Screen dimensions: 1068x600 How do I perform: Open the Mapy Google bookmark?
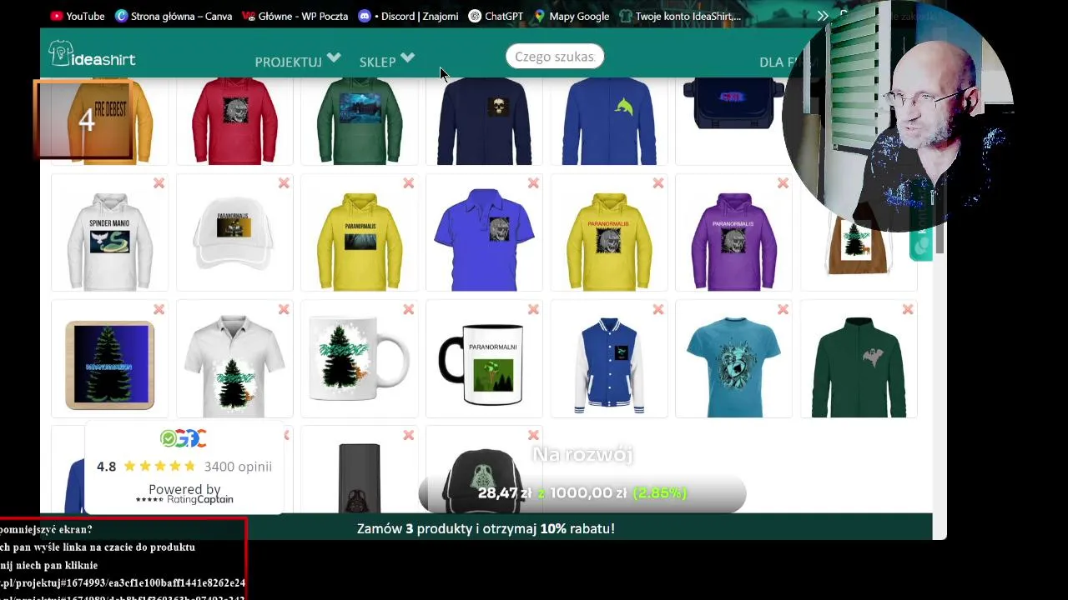[x=571, y=16]
